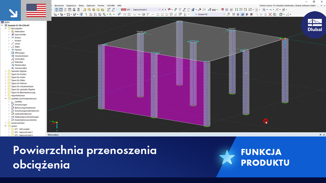Click the Linien tree icon
Viewport: 326px width, 183px height.
click(x=12, y=44)
